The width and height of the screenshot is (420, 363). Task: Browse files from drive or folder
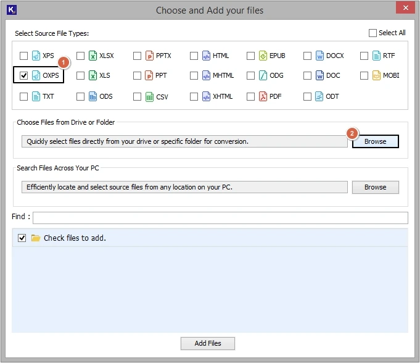pyautogui.click(x=375, y=141)
